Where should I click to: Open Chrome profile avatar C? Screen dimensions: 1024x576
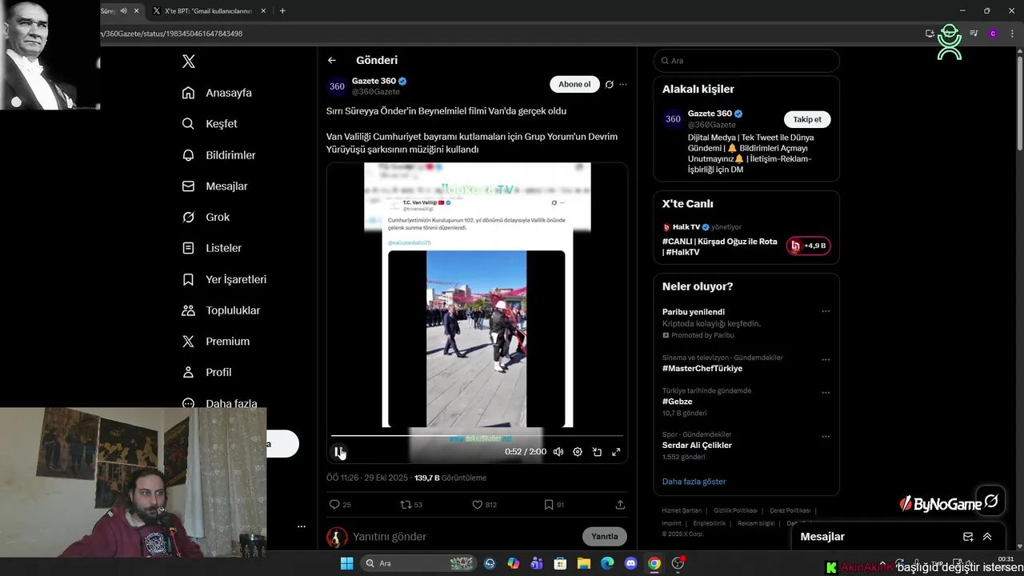[x=993, y=34]
